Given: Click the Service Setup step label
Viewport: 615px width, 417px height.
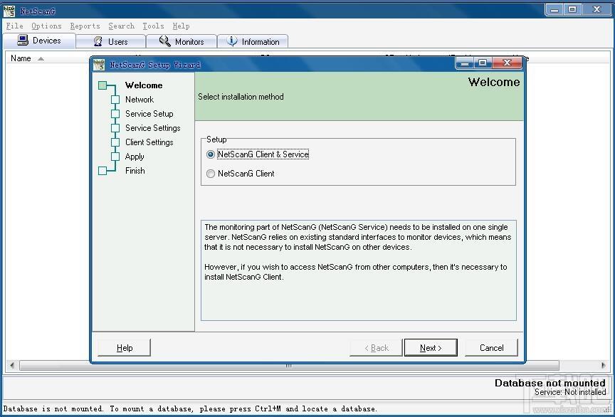Looking at the screenshot, I should (x=149, y=114).
